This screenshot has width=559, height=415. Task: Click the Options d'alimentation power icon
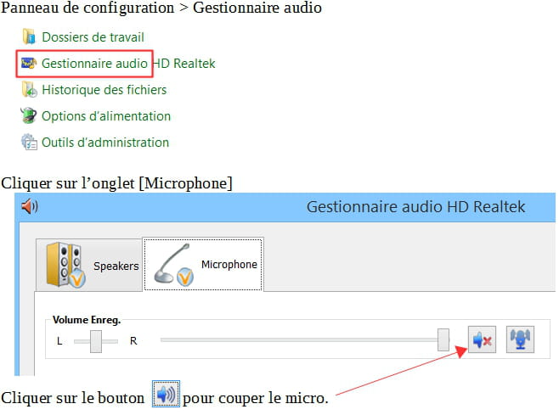[x=29, y=115]
